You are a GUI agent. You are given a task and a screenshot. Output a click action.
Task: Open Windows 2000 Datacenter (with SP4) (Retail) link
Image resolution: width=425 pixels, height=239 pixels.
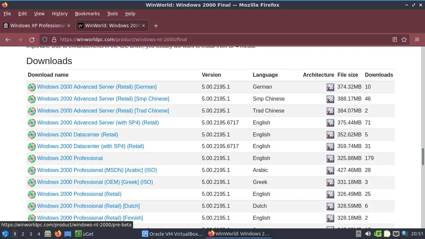click(91, 146)
